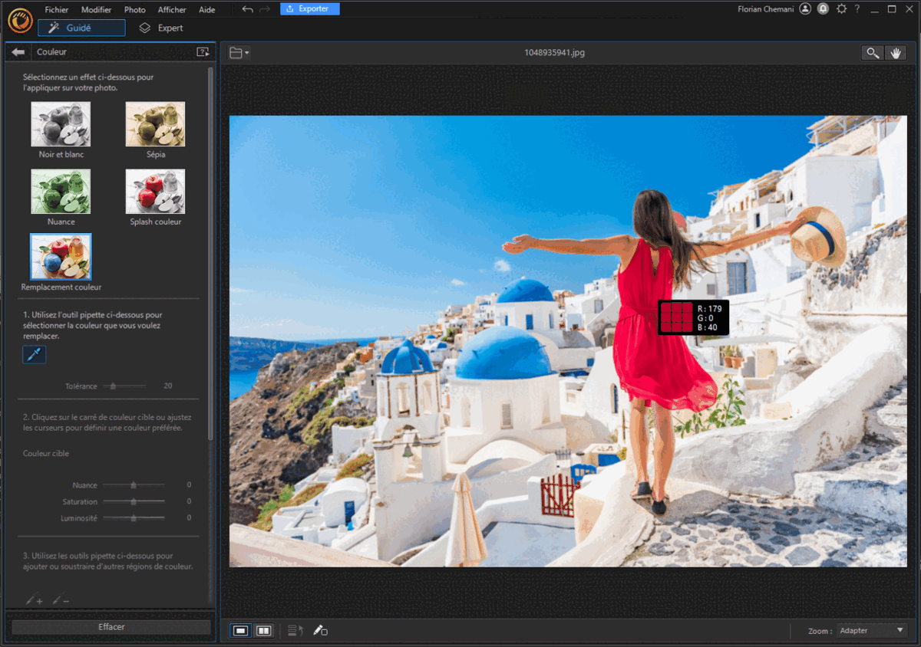This screenshot has height=647, width=921.
Task: Open the Fichier menu
Action: tap(56, 9)
